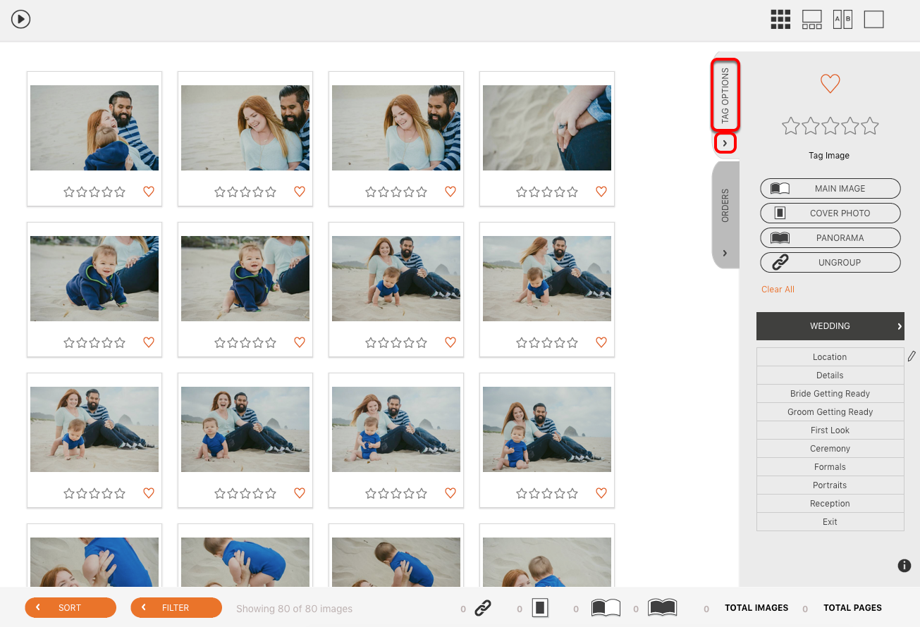Select the Reception tag
Image resolution: width=920 pixels, height=627 pixels.
pyautogui.click(x=830, y=504)
